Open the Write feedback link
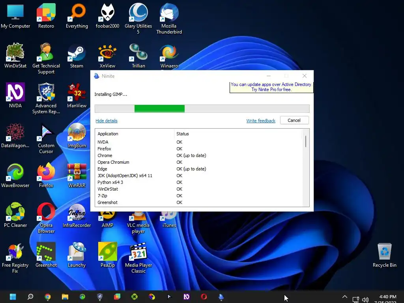404x303 pixels. (x=261, y=121)
